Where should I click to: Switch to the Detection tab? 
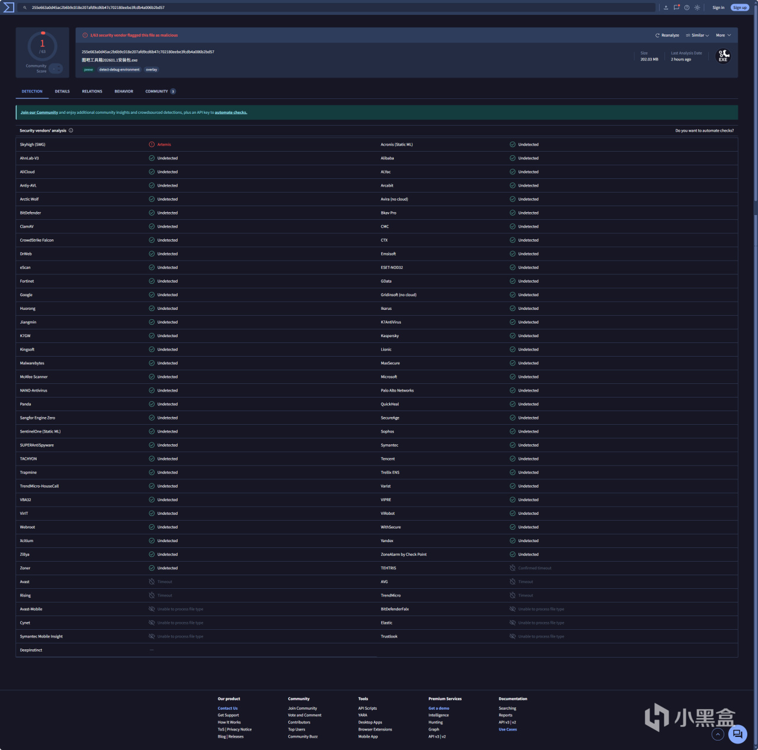click(32, 91)
